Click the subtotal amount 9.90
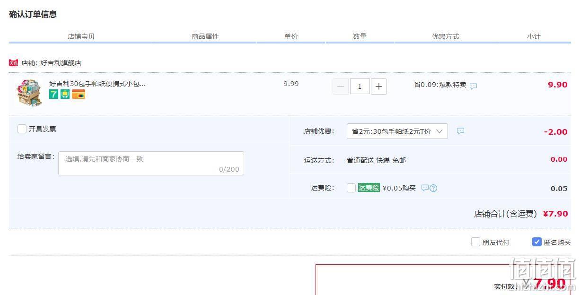 coord(557,85)
